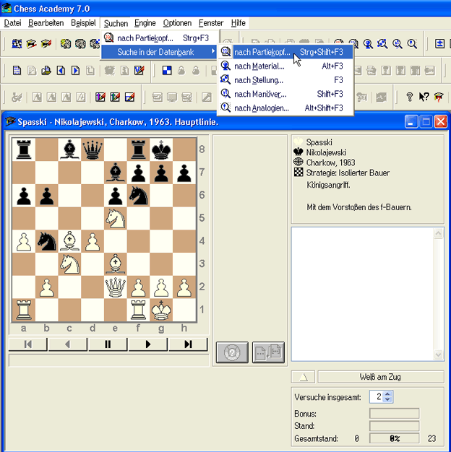
Task: Open the Hilfe menu
Action: tap(239, 23)
